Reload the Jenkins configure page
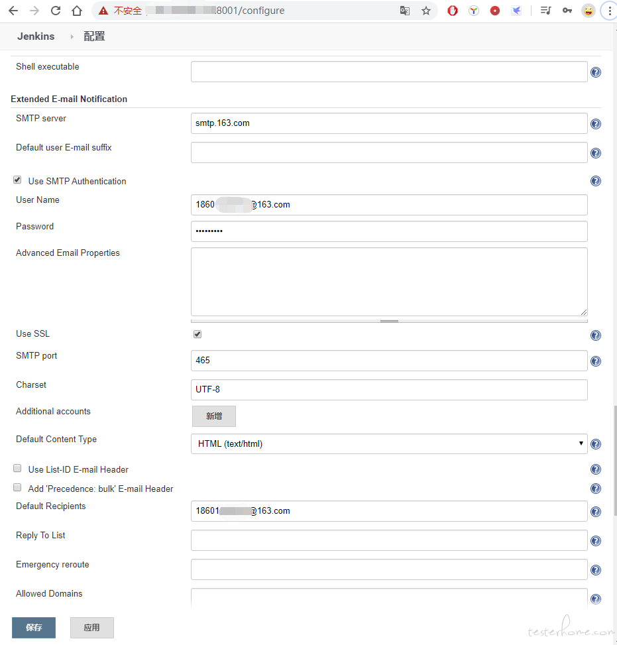The width and height of the screenshot is (617, 645). (x=56, y=11)
